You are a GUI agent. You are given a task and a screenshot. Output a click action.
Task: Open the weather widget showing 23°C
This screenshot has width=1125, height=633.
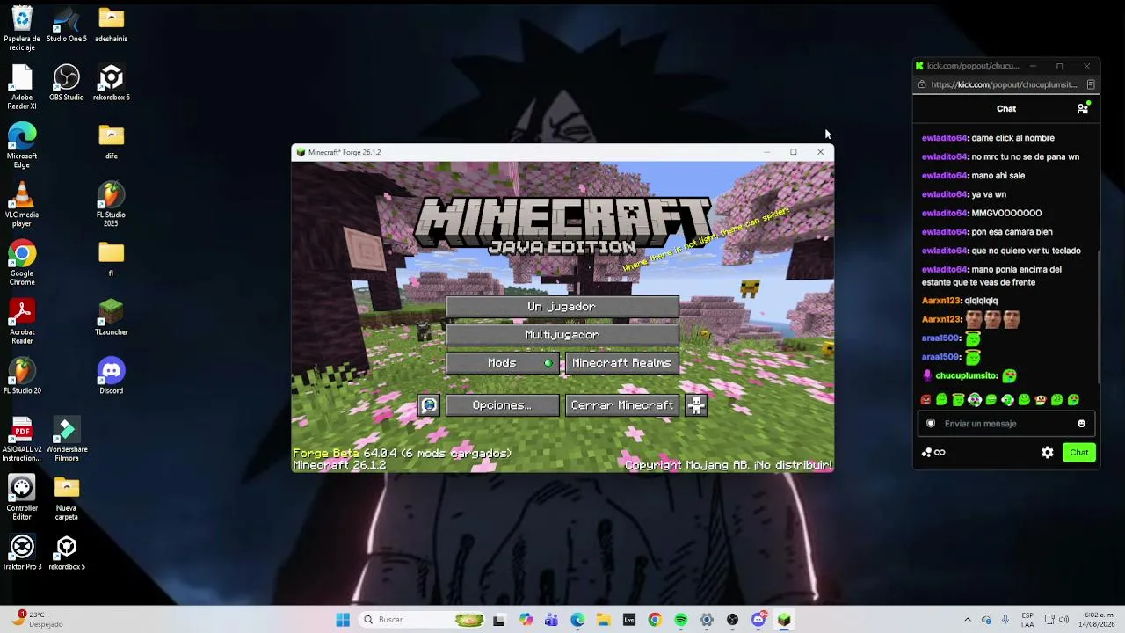click(35, 620)
